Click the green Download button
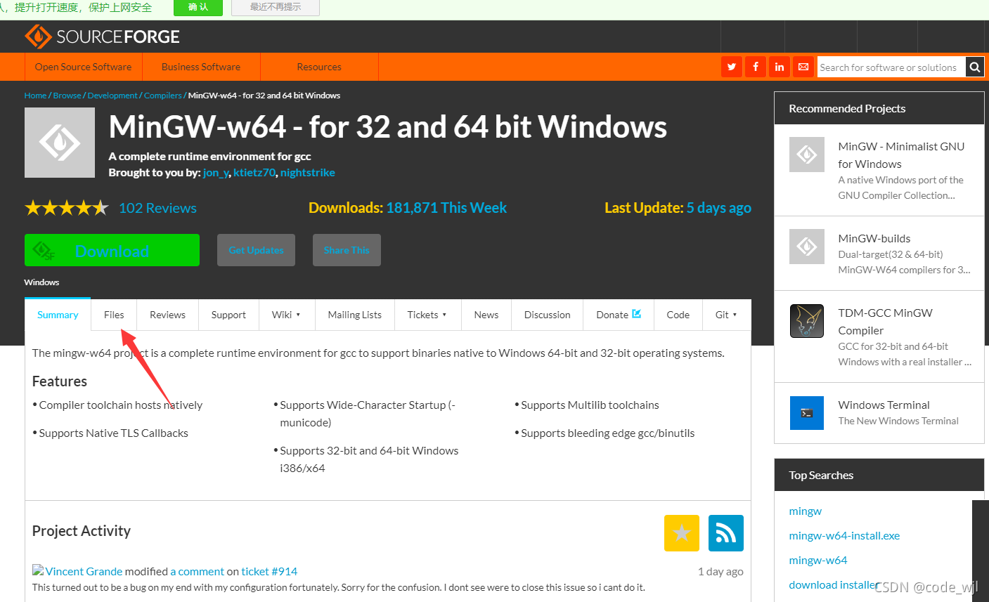The height and width of the screenshot is (602, 989). pyautogui.click(x=112, y=250)
